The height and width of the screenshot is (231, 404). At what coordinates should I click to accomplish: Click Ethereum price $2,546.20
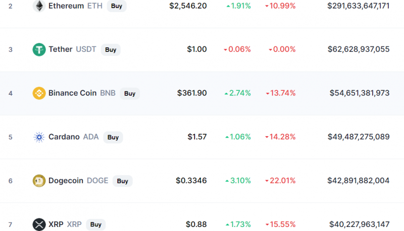coord(188,6)
